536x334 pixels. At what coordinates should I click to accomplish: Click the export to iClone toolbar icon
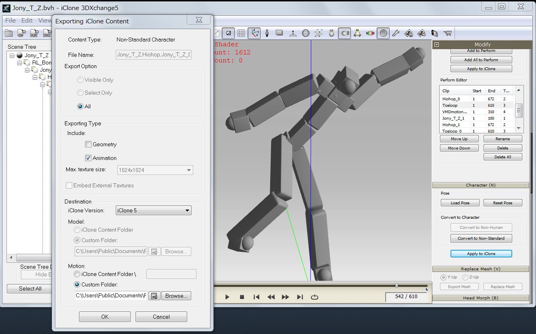[x=21, y=33]
